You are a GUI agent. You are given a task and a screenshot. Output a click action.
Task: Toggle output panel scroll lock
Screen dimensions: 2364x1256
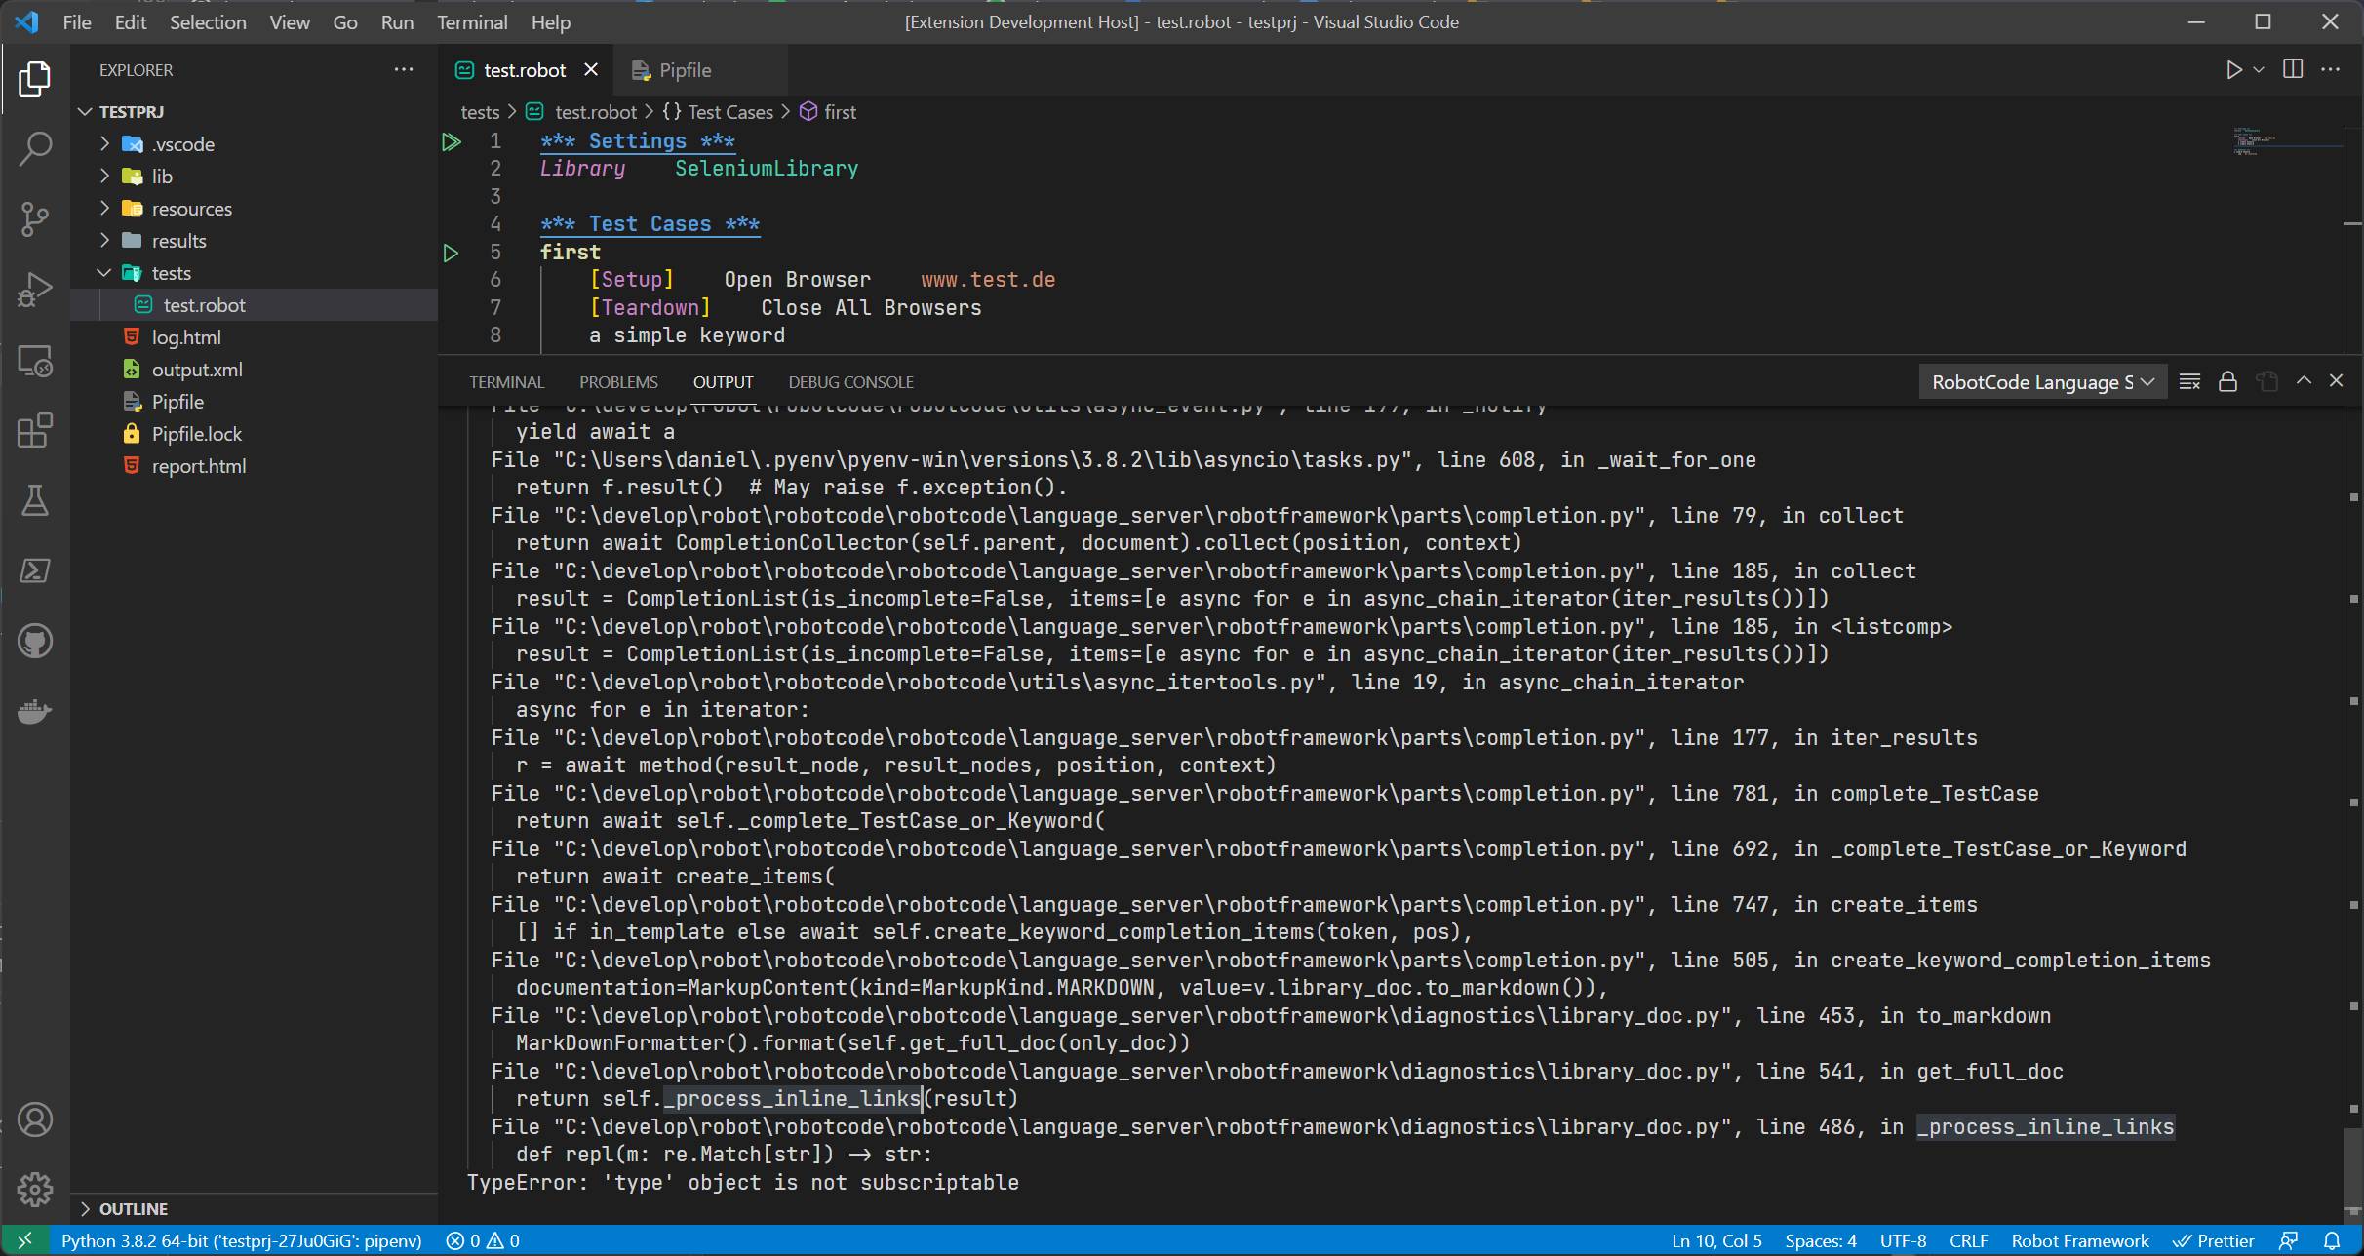[x=2227, y=381]
